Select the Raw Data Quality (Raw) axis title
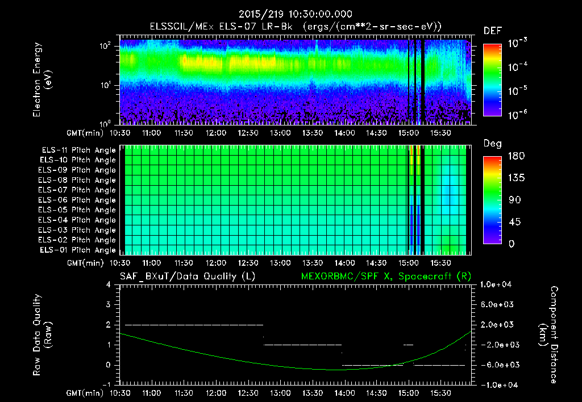This screenshot has height=402, width=582. pyautogui.click(x=42, y=335)
